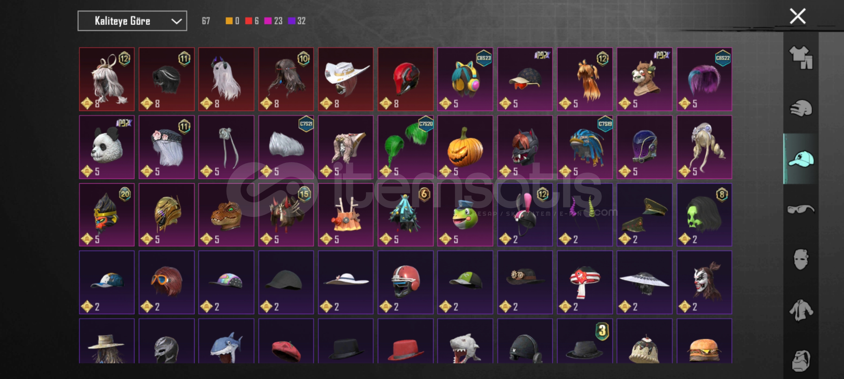Select the headwear cap category tab

click(801, 159)
